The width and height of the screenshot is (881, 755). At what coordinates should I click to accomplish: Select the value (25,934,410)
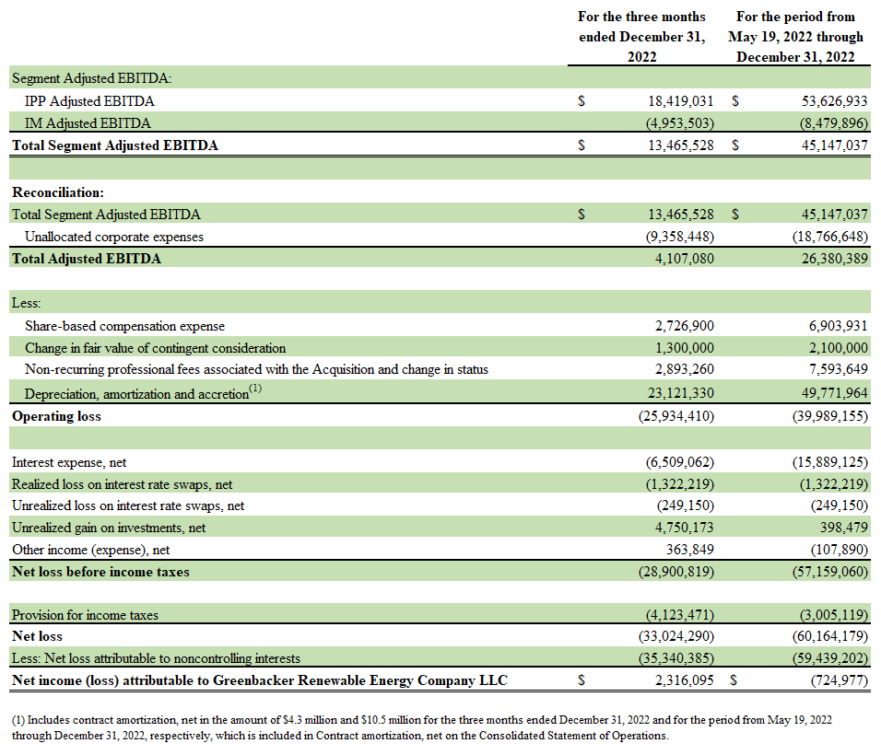point(676,416)
